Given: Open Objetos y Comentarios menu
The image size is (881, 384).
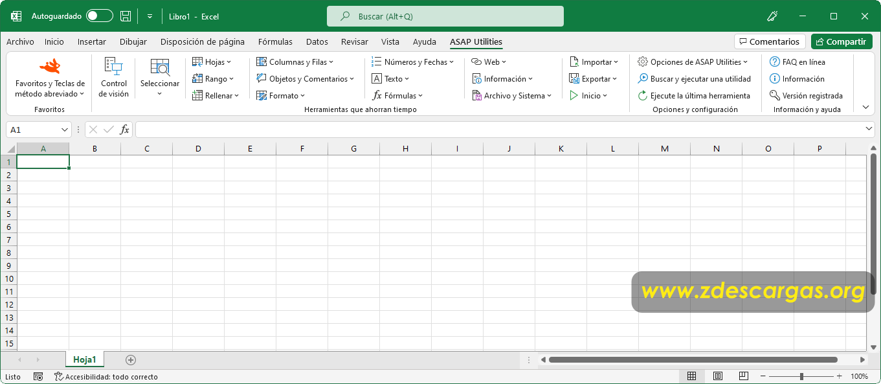Looking at the screenshot, I should click(306, 79).
